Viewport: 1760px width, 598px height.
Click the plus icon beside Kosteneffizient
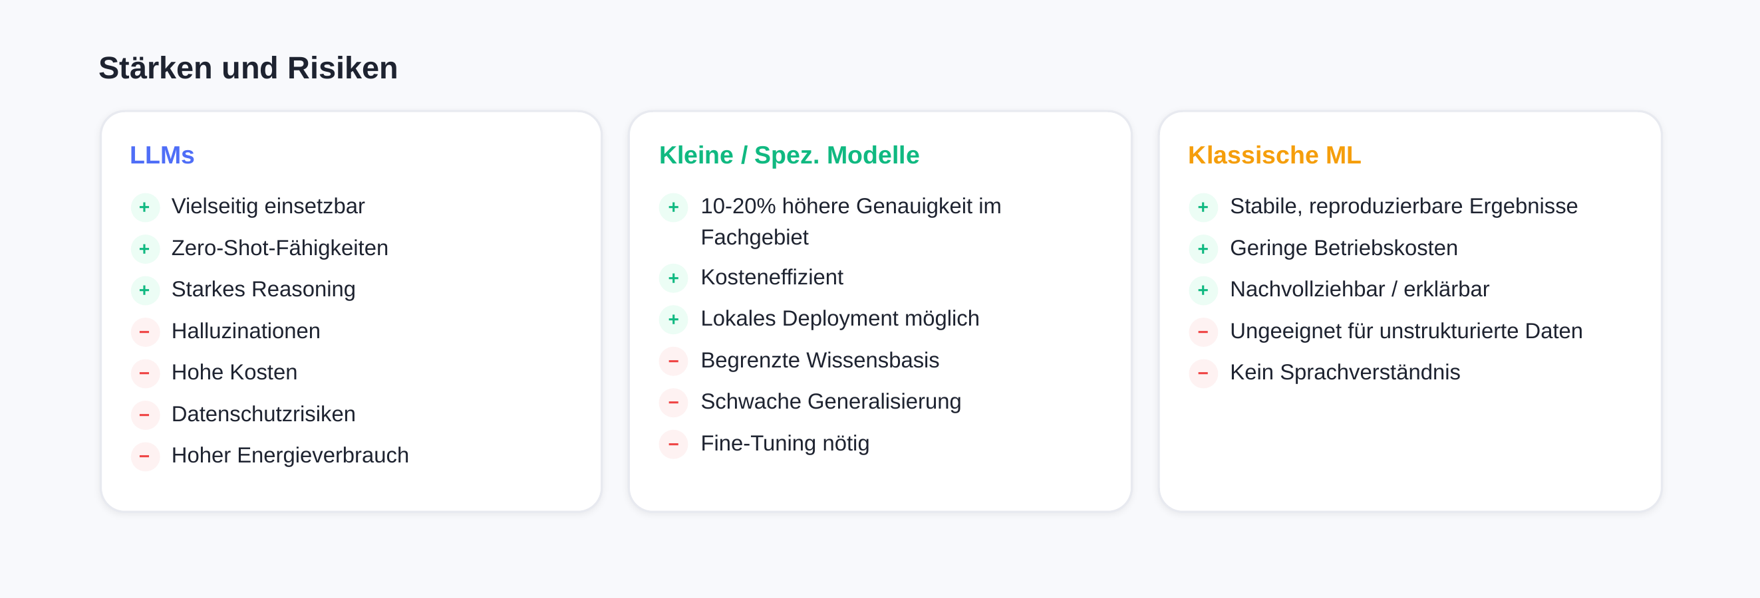click(x=673, y=278)
